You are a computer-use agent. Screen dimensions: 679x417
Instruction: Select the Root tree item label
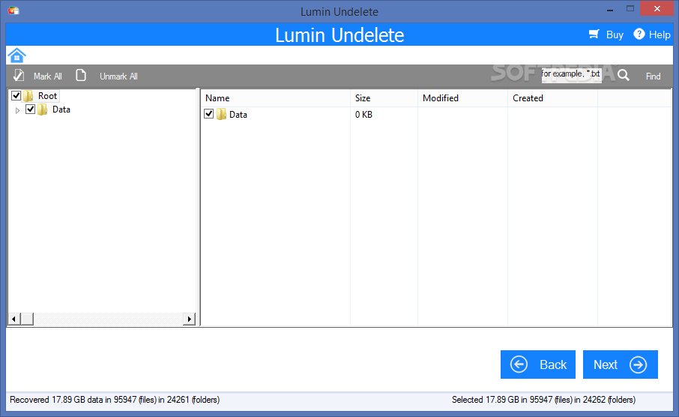pyautogui.click(x=47, y=96)
